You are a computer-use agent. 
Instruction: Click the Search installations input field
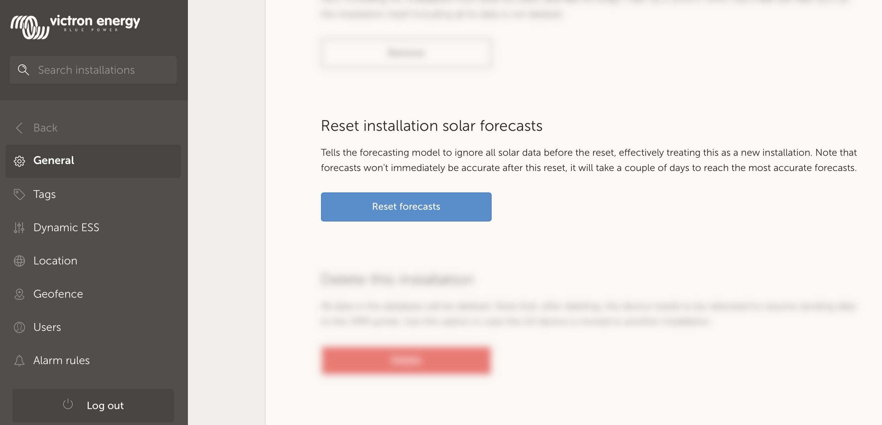pos(93,70)
